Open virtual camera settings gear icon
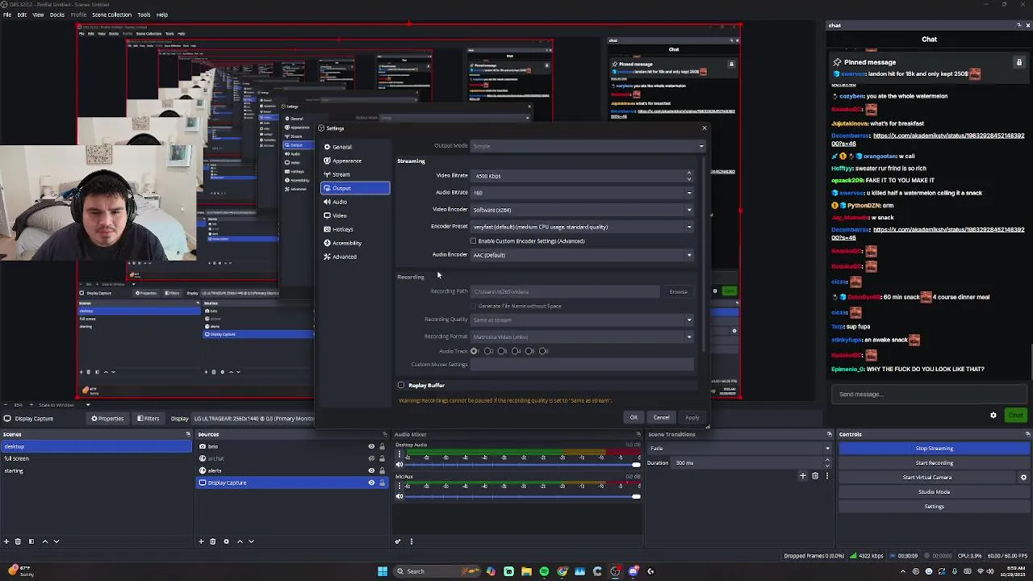 click(1023, 478)
